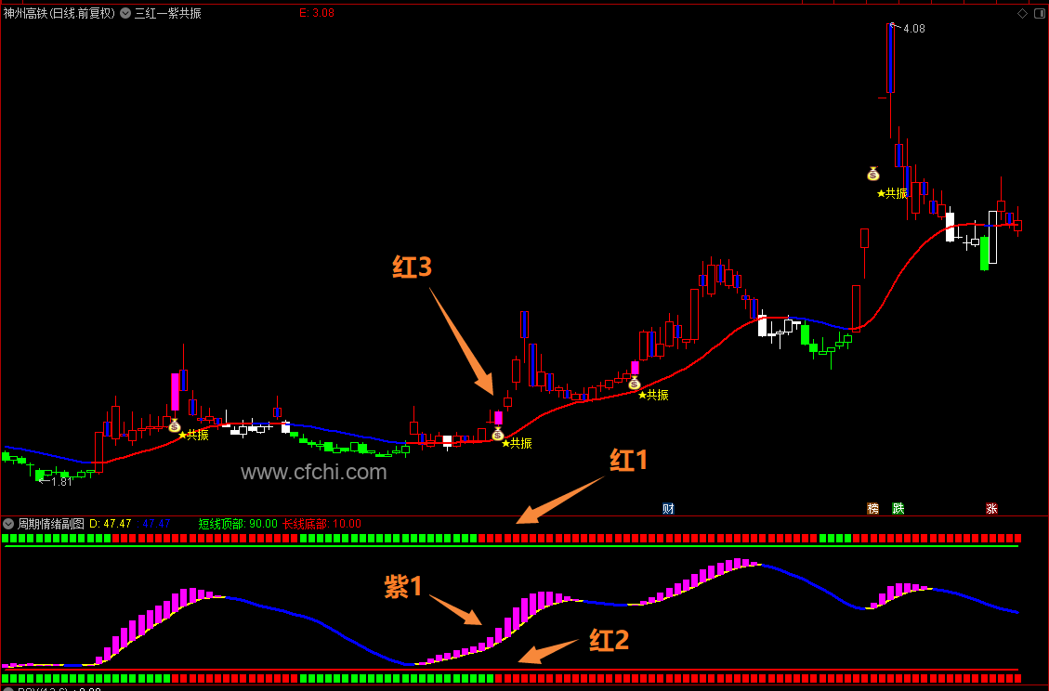Click the 长线底部: 10.00 label
Screen dimensions: 1049x691
point(321,524)
